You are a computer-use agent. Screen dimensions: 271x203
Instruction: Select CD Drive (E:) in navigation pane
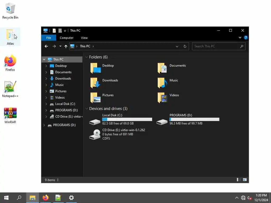tap(66, 117)
